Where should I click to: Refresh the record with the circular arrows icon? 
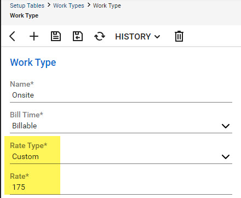[x=100, y=36]
